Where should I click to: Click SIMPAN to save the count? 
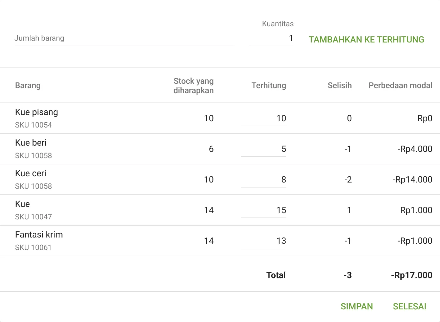[357, 306]
